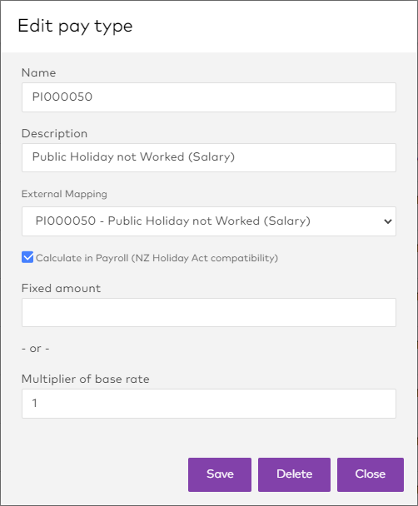Click the Multiplier of base rate label
Viewport: 418px width, 506px height.
[86, 379]
